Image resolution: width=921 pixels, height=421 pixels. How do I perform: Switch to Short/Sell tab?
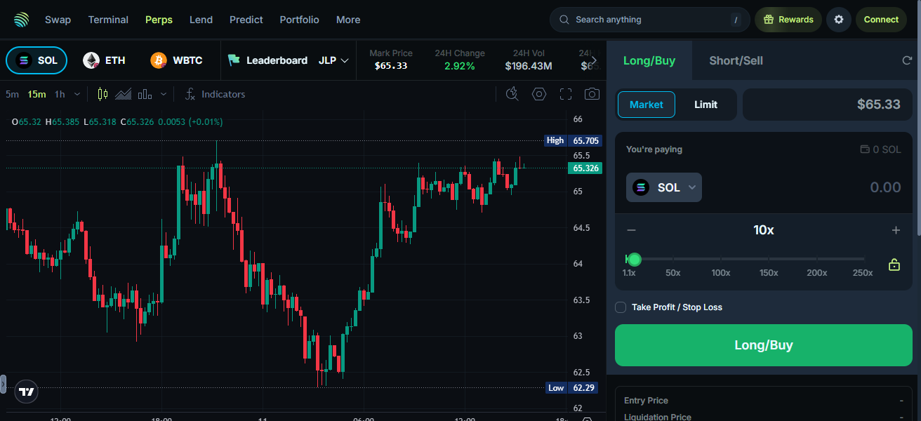[736, 60]
